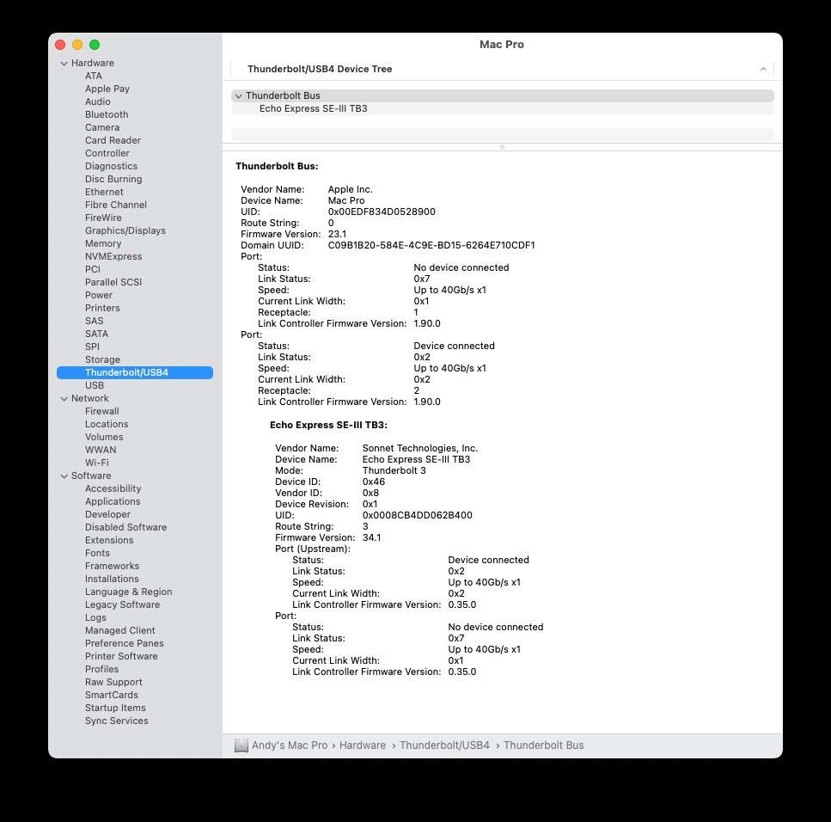Open SATA in the sidebar
This screenshot has width=831, height=822.
96,334
